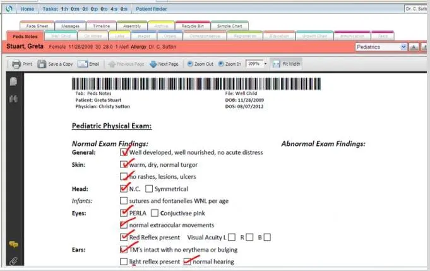Check the Visual Acuity B checkbox
The image size is (430, 271).
(267, 237)
